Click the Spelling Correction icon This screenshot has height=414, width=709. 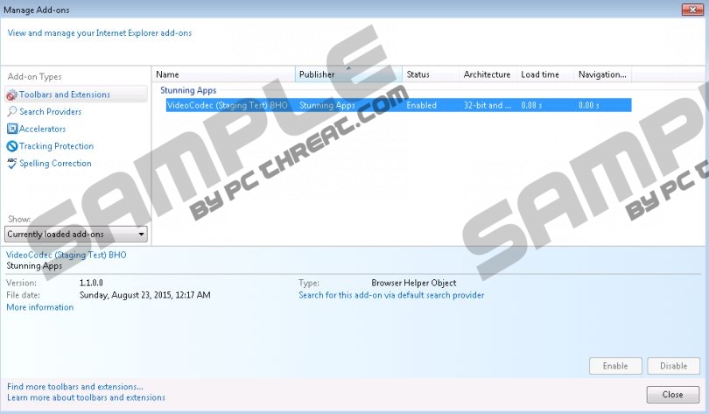pos(11,164)
